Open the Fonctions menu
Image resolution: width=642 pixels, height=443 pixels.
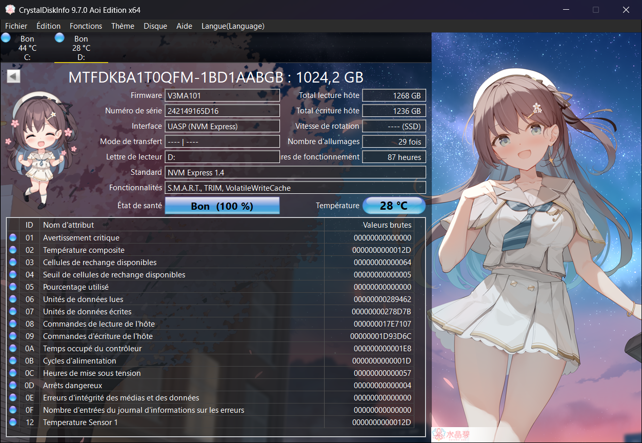pos(86,26)
